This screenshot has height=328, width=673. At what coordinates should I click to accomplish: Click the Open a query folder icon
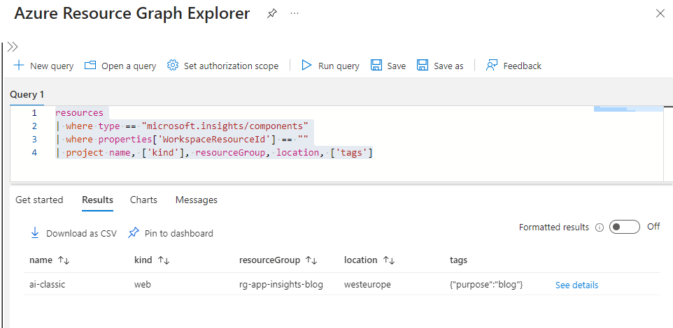tap(90, 66)
